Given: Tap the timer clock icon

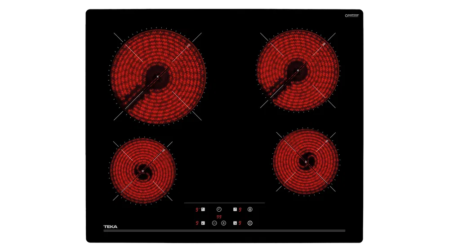Looking at the screenshot, I should click(x=219, y=209).
